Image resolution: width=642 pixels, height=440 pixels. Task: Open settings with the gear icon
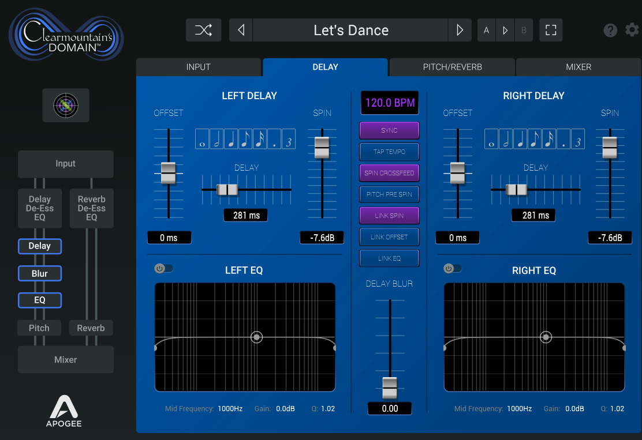[632, 30]
